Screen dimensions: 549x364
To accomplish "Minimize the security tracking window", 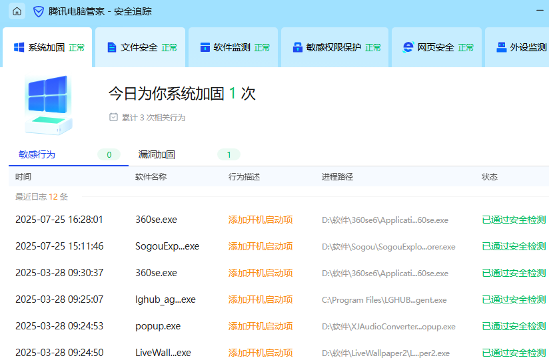I will [540, 11].
